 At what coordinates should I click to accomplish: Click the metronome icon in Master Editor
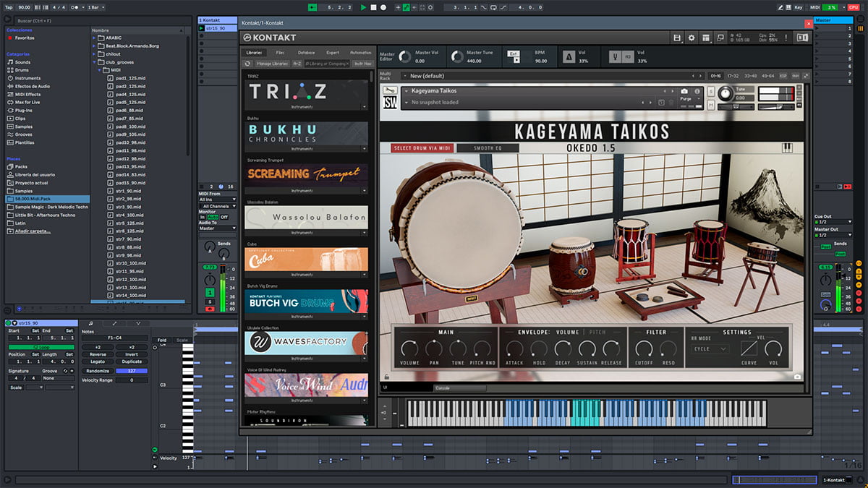569,56
